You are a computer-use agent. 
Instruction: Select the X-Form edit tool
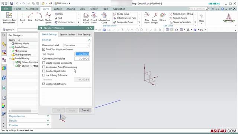[x=163, y=17]
